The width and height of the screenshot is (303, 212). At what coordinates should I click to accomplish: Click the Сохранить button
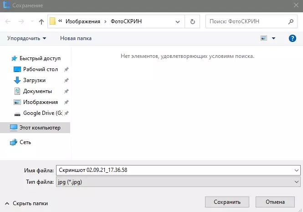tap(227, 202)
